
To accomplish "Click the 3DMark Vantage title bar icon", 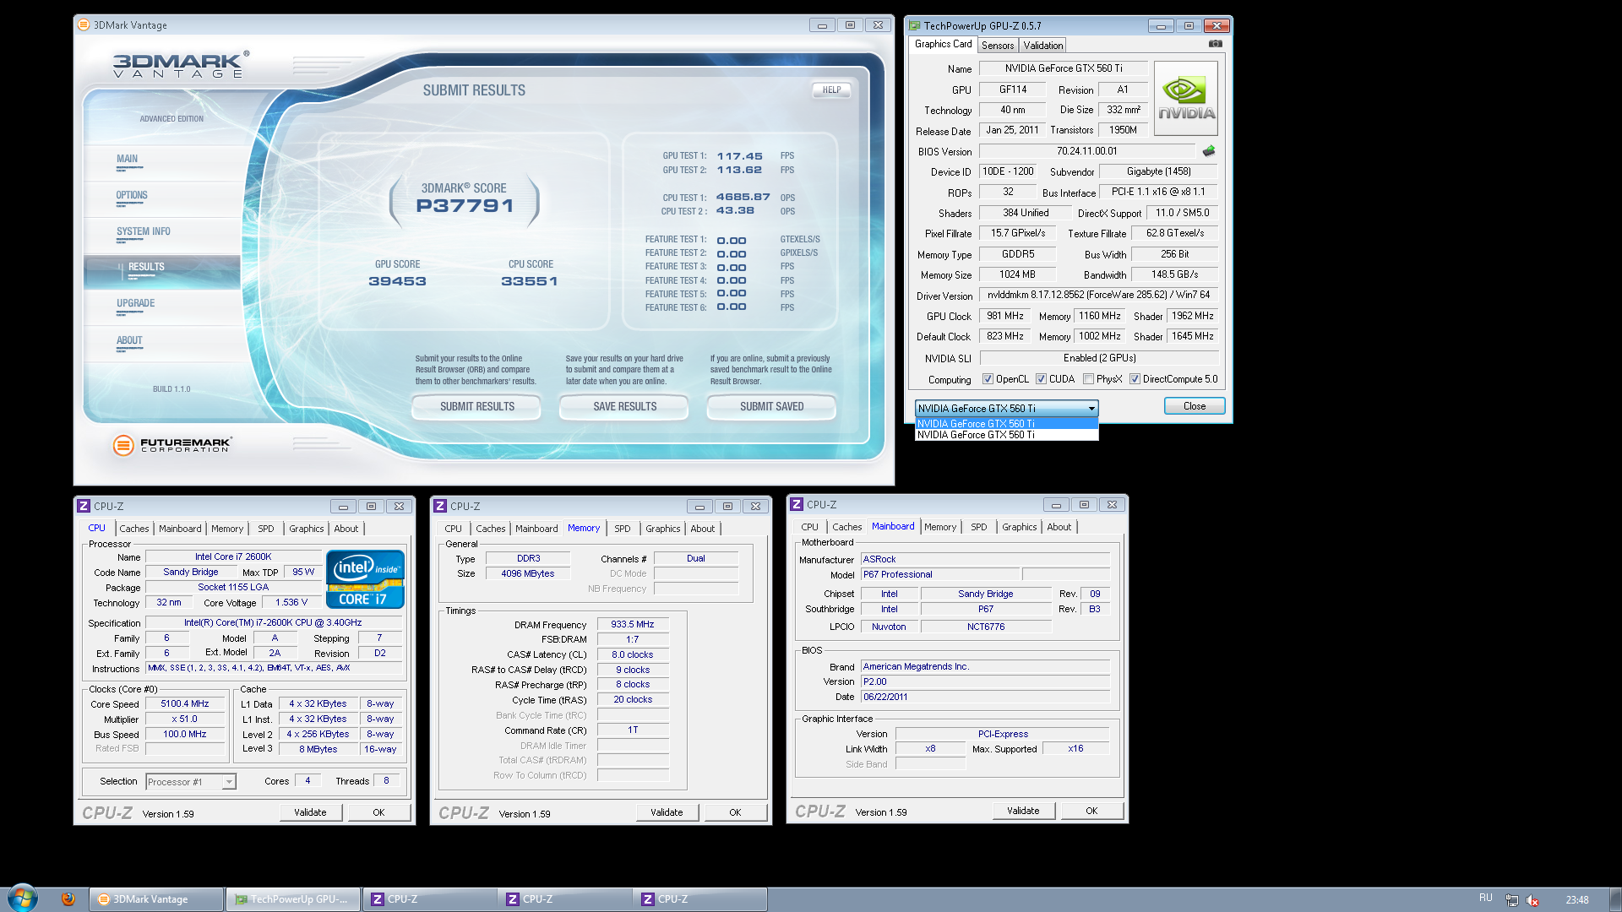I will pos(84,24).
